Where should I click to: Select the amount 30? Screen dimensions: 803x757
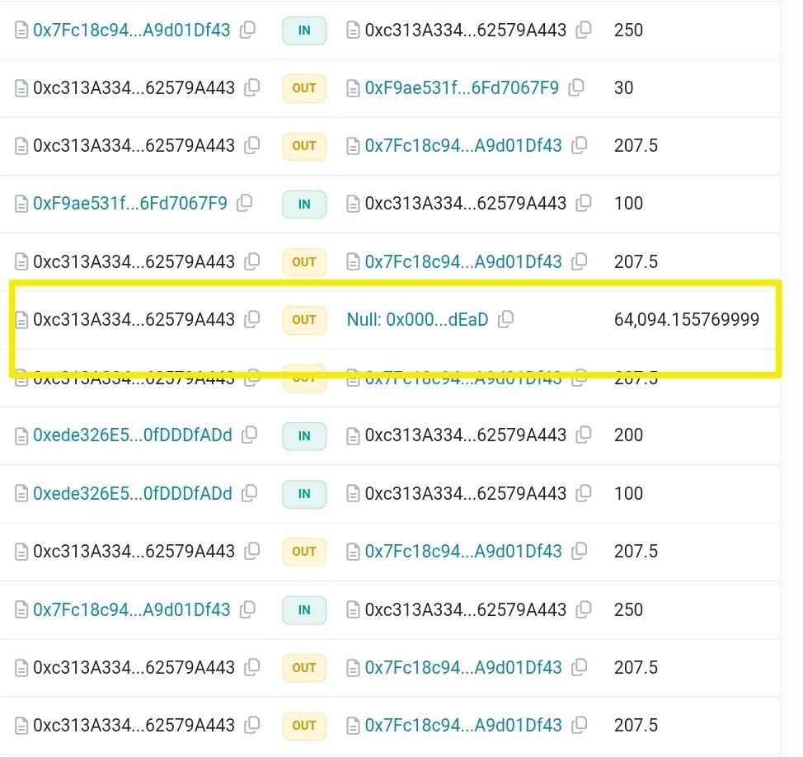(x=623, y=88)
